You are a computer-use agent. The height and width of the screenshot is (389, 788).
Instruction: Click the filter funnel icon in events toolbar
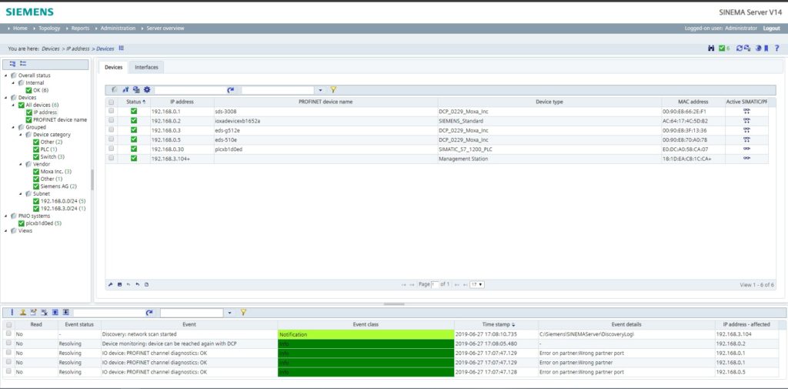[243, 313]
